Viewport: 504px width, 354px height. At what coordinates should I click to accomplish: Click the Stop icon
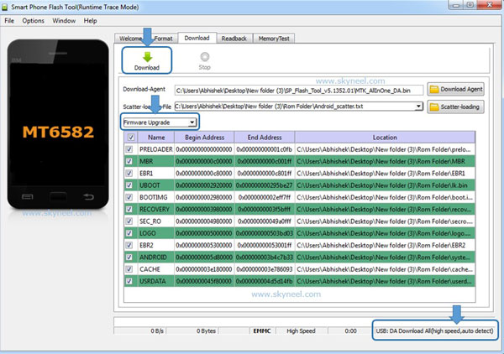point(205,57)
